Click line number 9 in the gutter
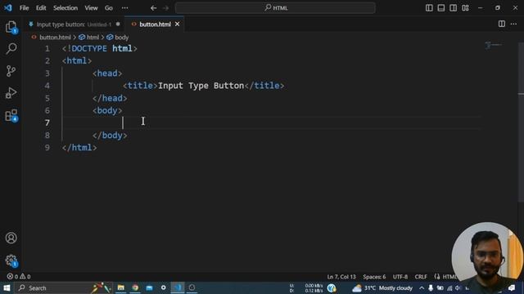The width and height of the screenshot is (524, 294). pyautogui.click(x=47, y=148)
